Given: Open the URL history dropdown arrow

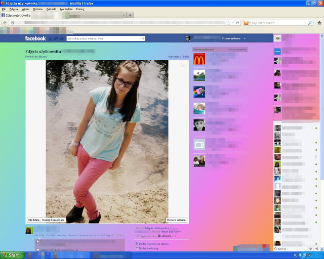Looking at the screenshot, I should click(x=233, y=23).
